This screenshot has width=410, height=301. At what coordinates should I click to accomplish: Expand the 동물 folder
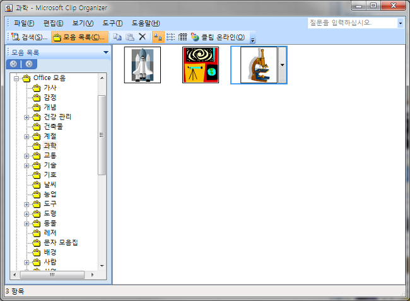26,224
